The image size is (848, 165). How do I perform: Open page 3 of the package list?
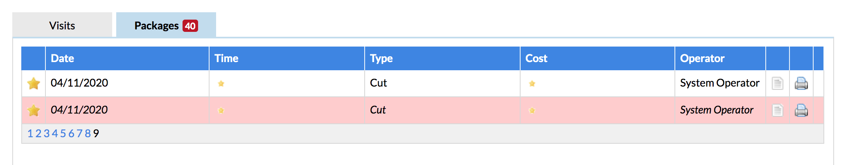[x=47, y=134]
